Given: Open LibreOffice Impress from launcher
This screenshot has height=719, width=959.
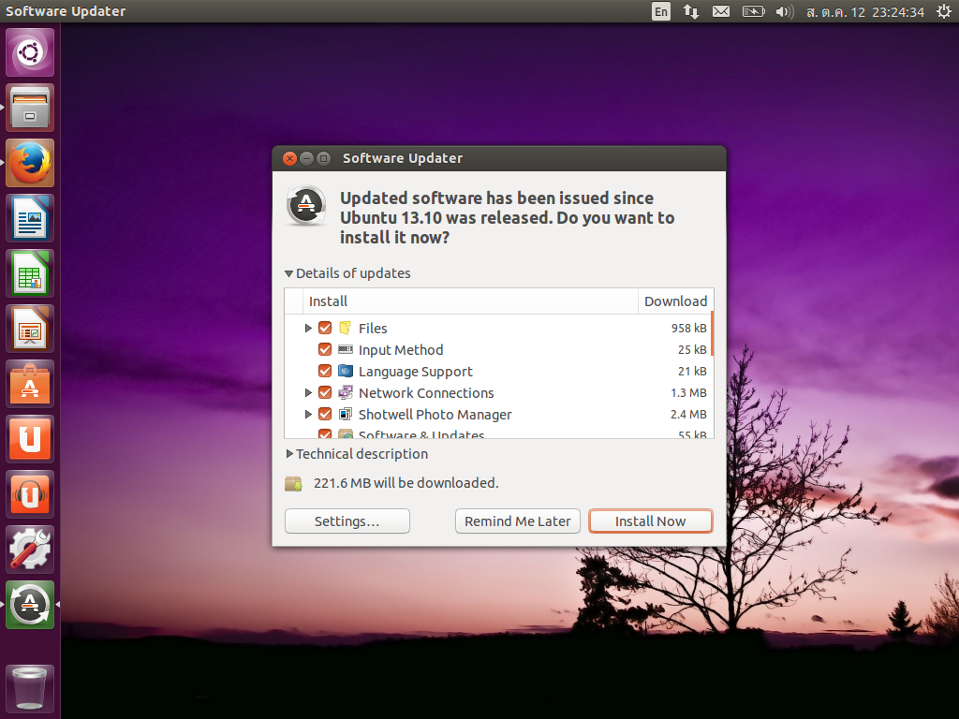Looking at the screenshot, I should pos(30,329).
